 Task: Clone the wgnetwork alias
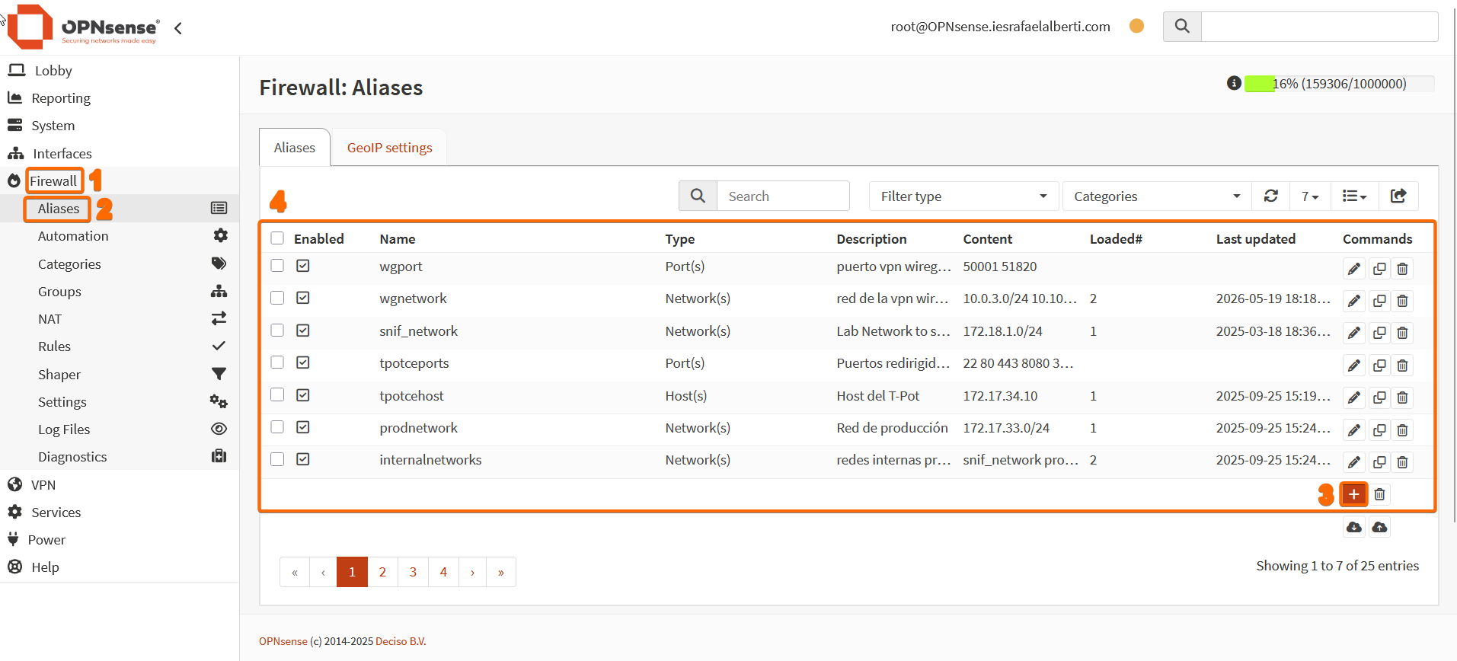(x=1379, y=301)
